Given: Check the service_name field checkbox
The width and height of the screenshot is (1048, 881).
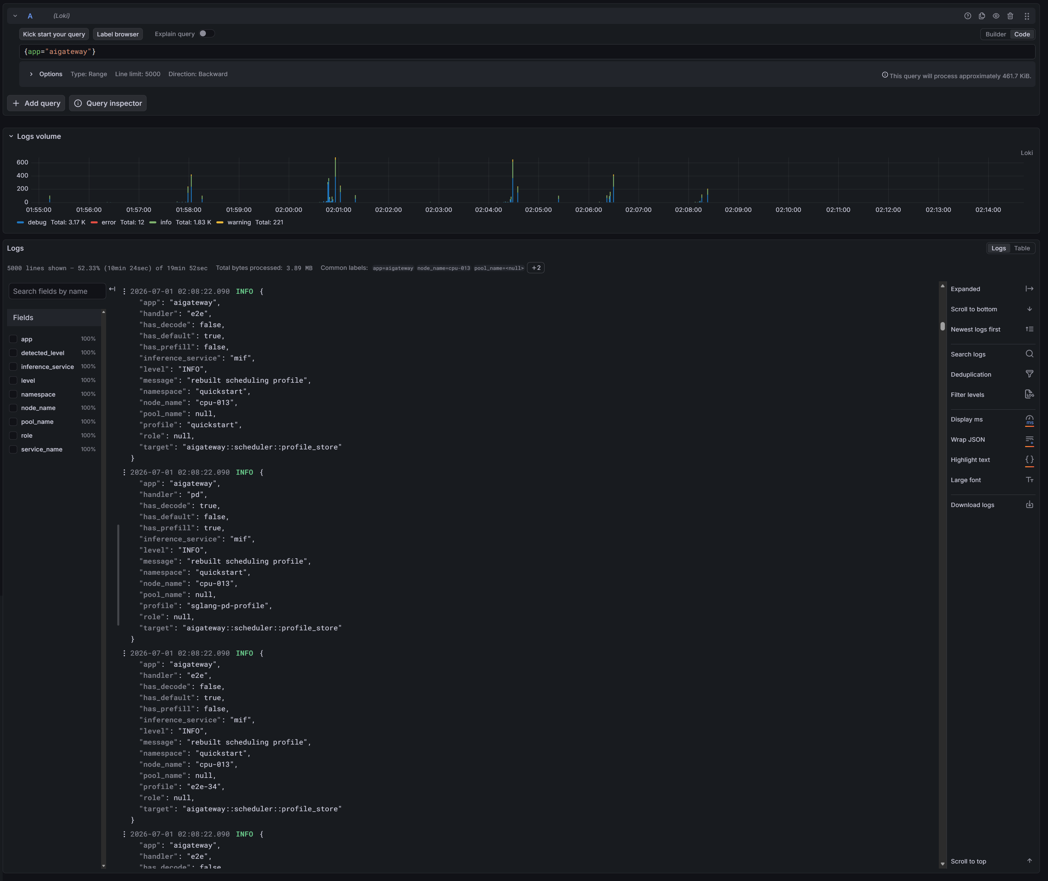Looking at the screenshot, I should (x=13, y=449).
